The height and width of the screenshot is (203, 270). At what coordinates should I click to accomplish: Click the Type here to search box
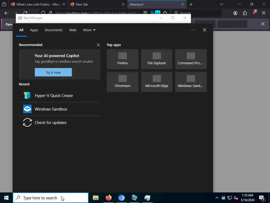click(51, 198)
